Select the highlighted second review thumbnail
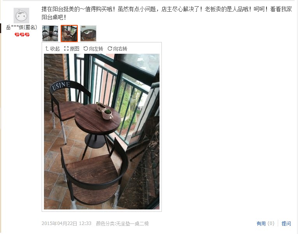Viewport: 298px width, 234px height. [x=69, y=33]
